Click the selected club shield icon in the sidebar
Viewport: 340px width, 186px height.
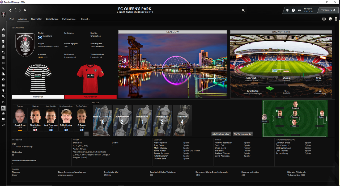pyautogui.click(x=3, y=108)
